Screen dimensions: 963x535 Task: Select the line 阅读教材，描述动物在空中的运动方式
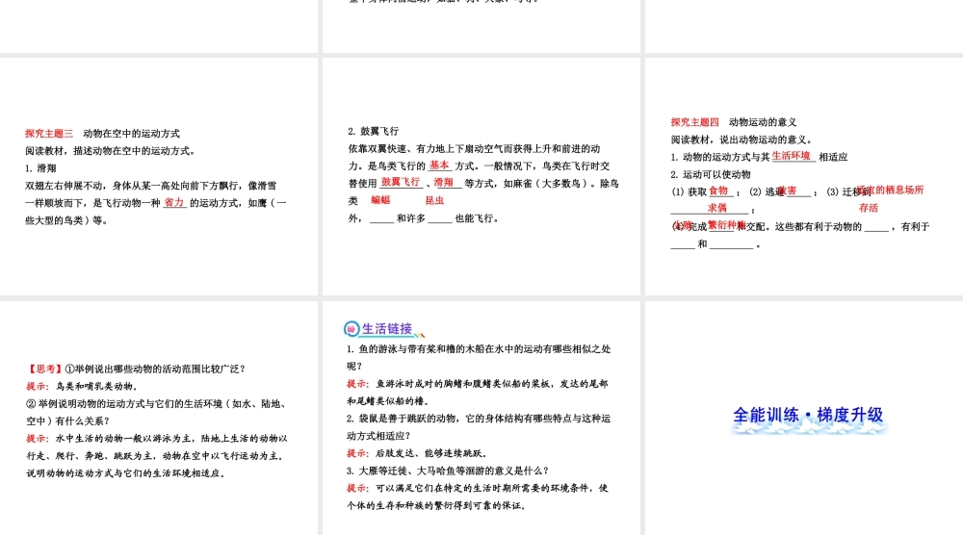pos(111,150)
